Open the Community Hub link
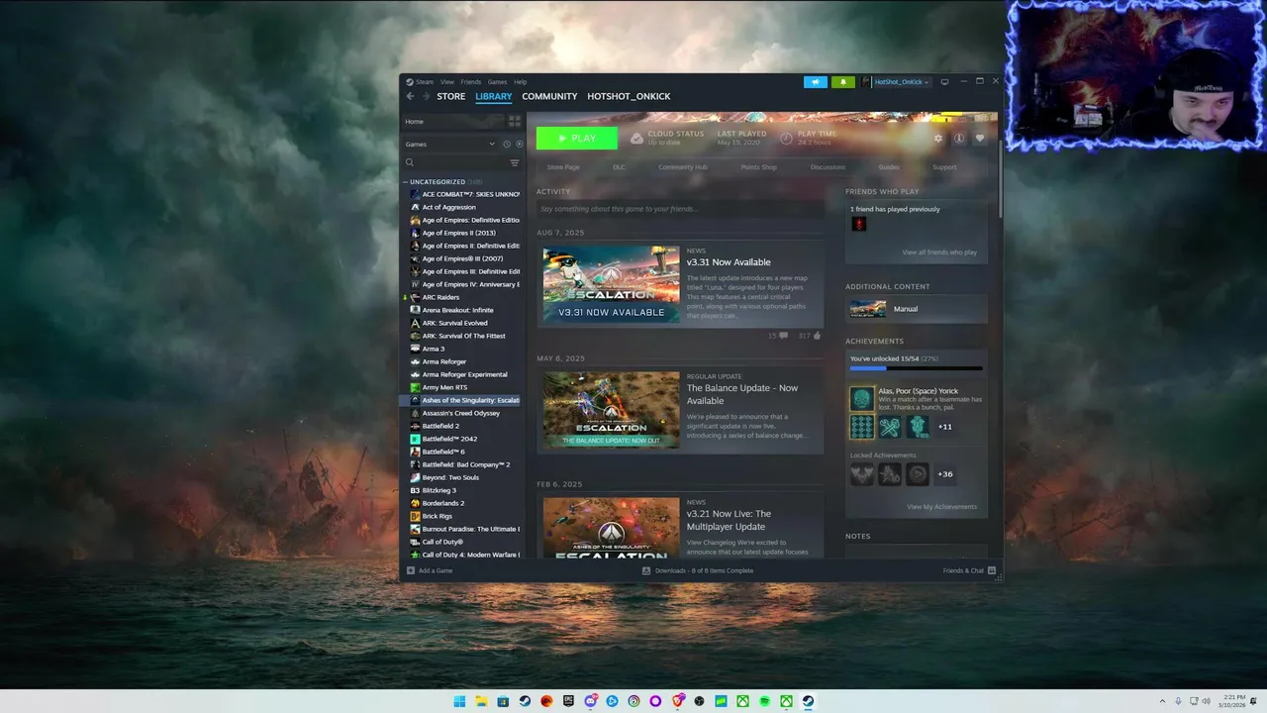This screenshot has height=713, width=1267. (683, 167)
